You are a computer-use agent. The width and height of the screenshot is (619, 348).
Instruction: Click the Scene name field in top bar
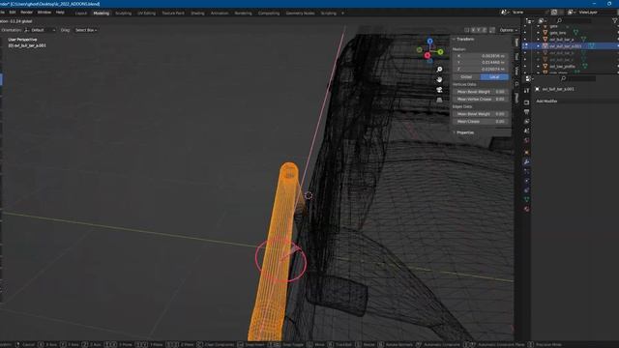point(527,13)
